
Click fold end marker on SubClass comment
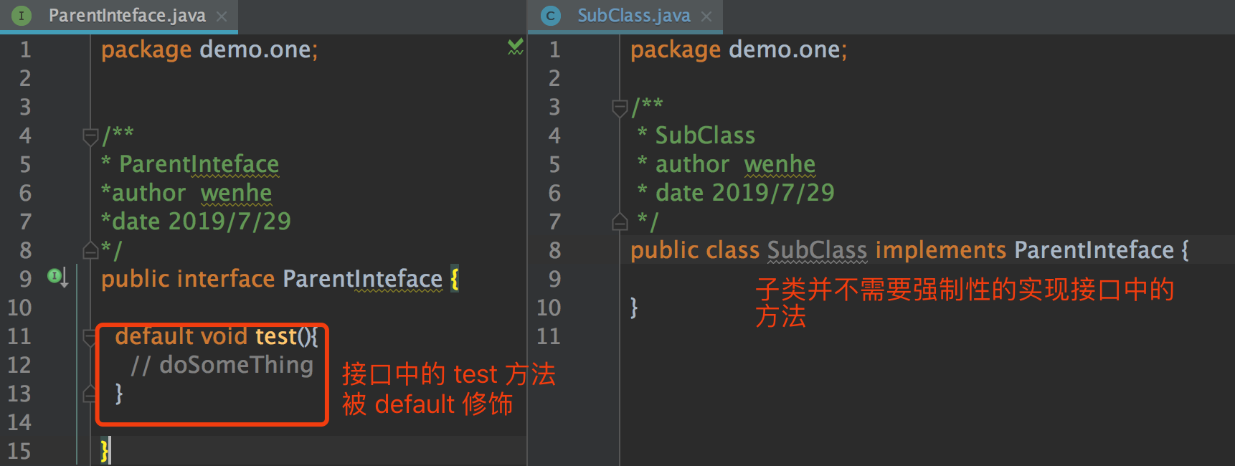620,222
